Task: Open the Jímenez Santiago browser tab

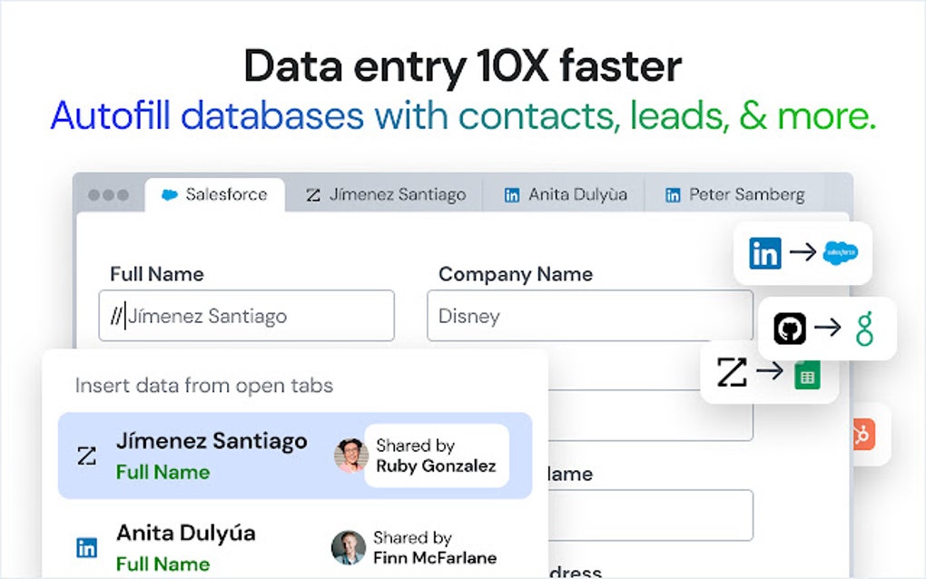Action: (x=385, y=195)
